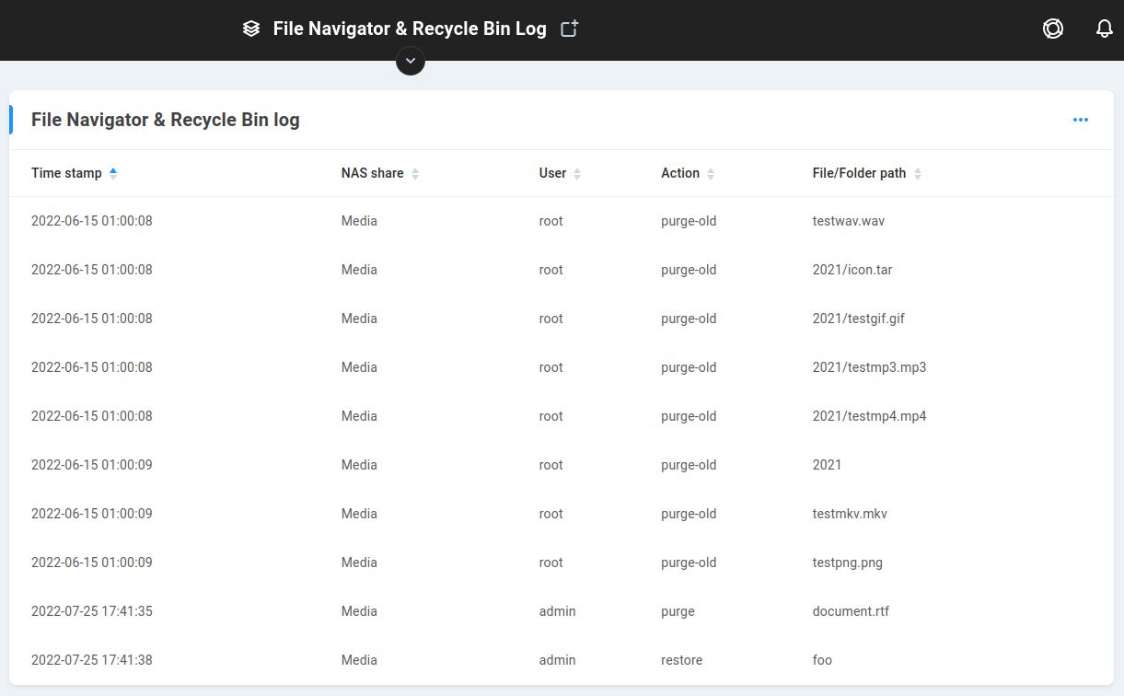Select the testwav.wav path cell
This screenshot has height=696, width=1124.
pyautogui.click(x=849, y=221)
